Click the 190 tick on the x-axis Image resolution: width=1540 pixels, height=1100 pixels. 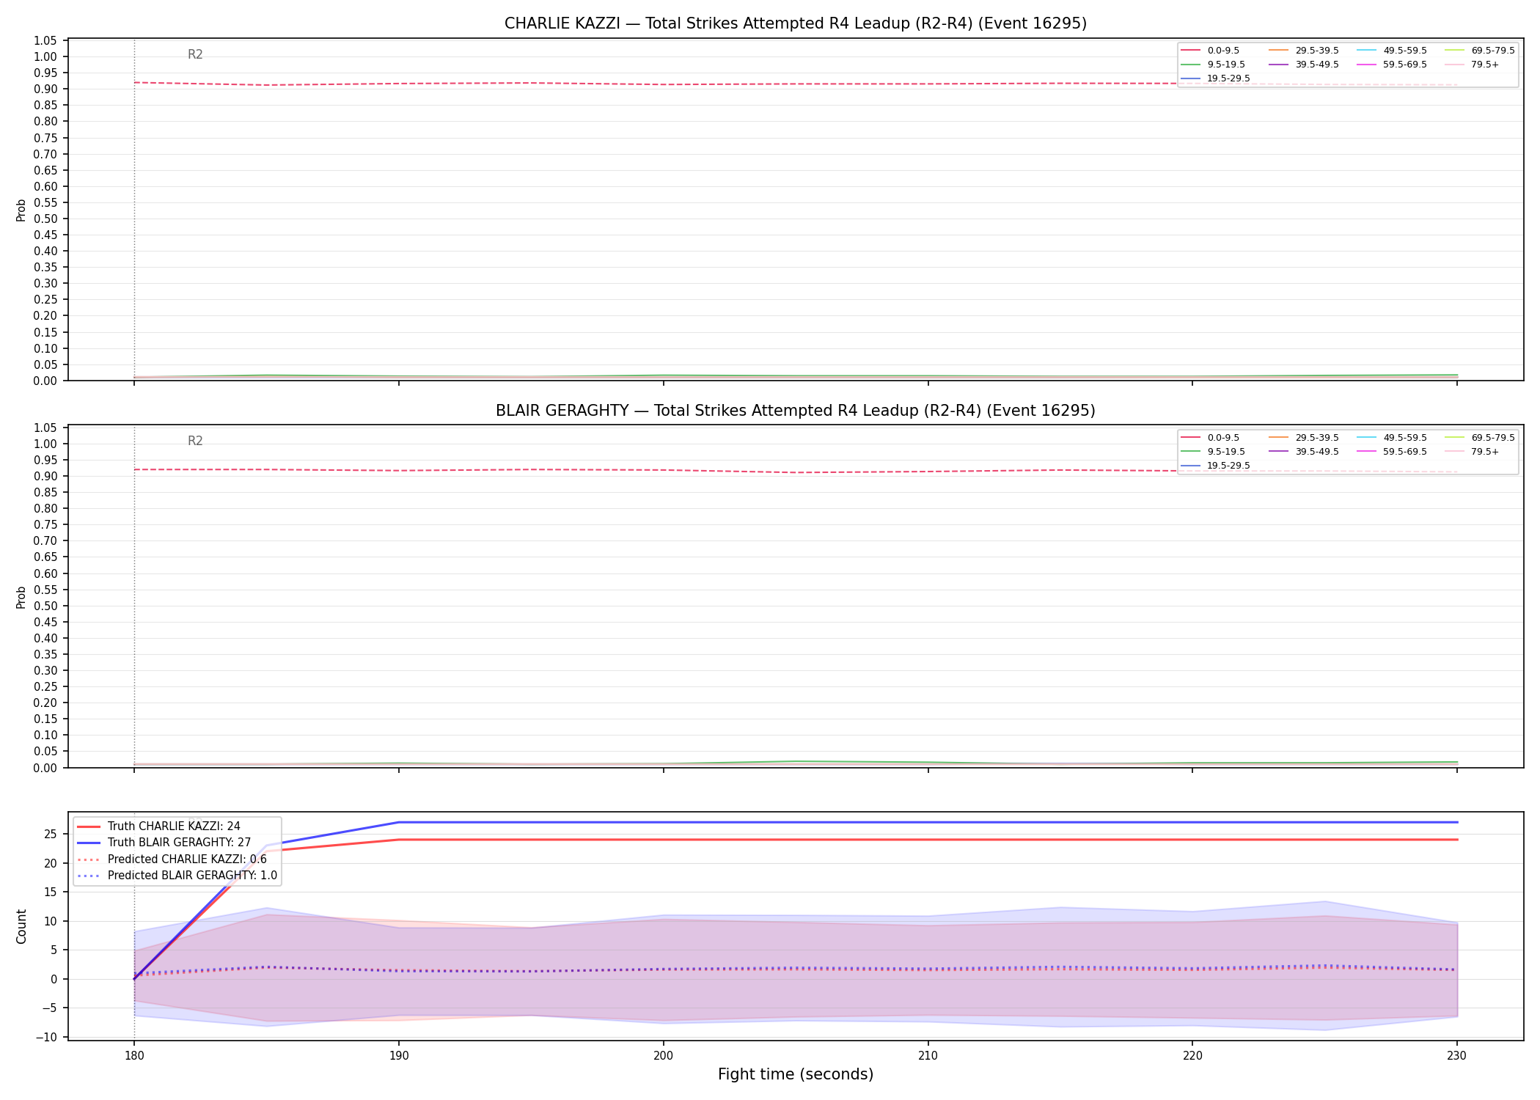click(x=398, y=1056)
